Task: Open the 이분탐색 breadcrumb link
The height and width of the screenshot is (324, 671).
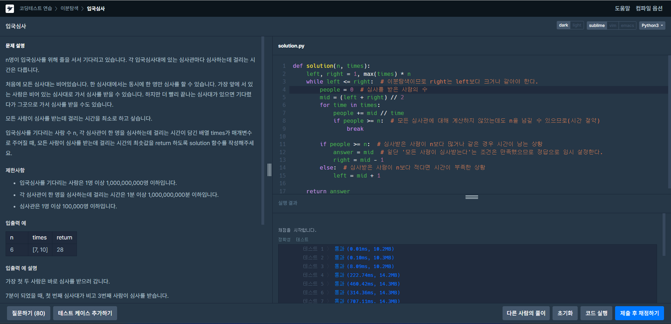Action: click(69, 8)
